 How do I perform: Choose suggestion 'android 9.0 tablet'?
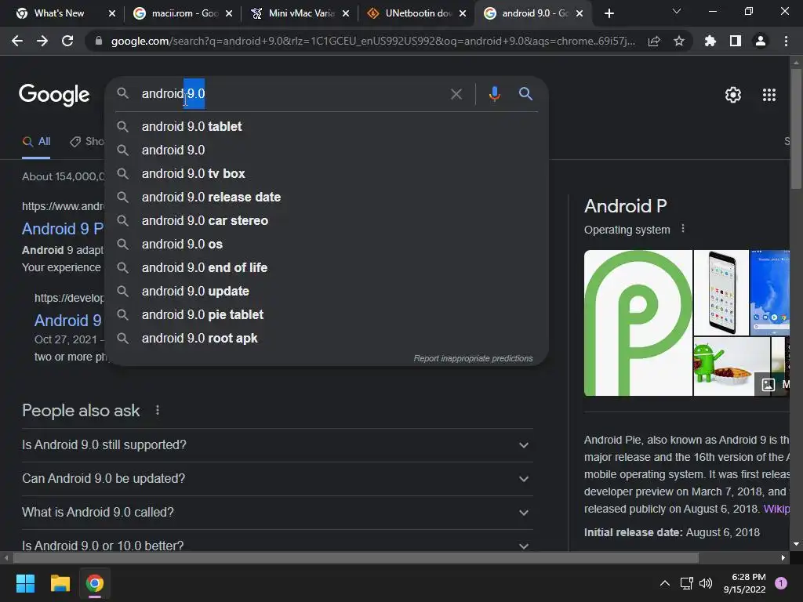327,126
